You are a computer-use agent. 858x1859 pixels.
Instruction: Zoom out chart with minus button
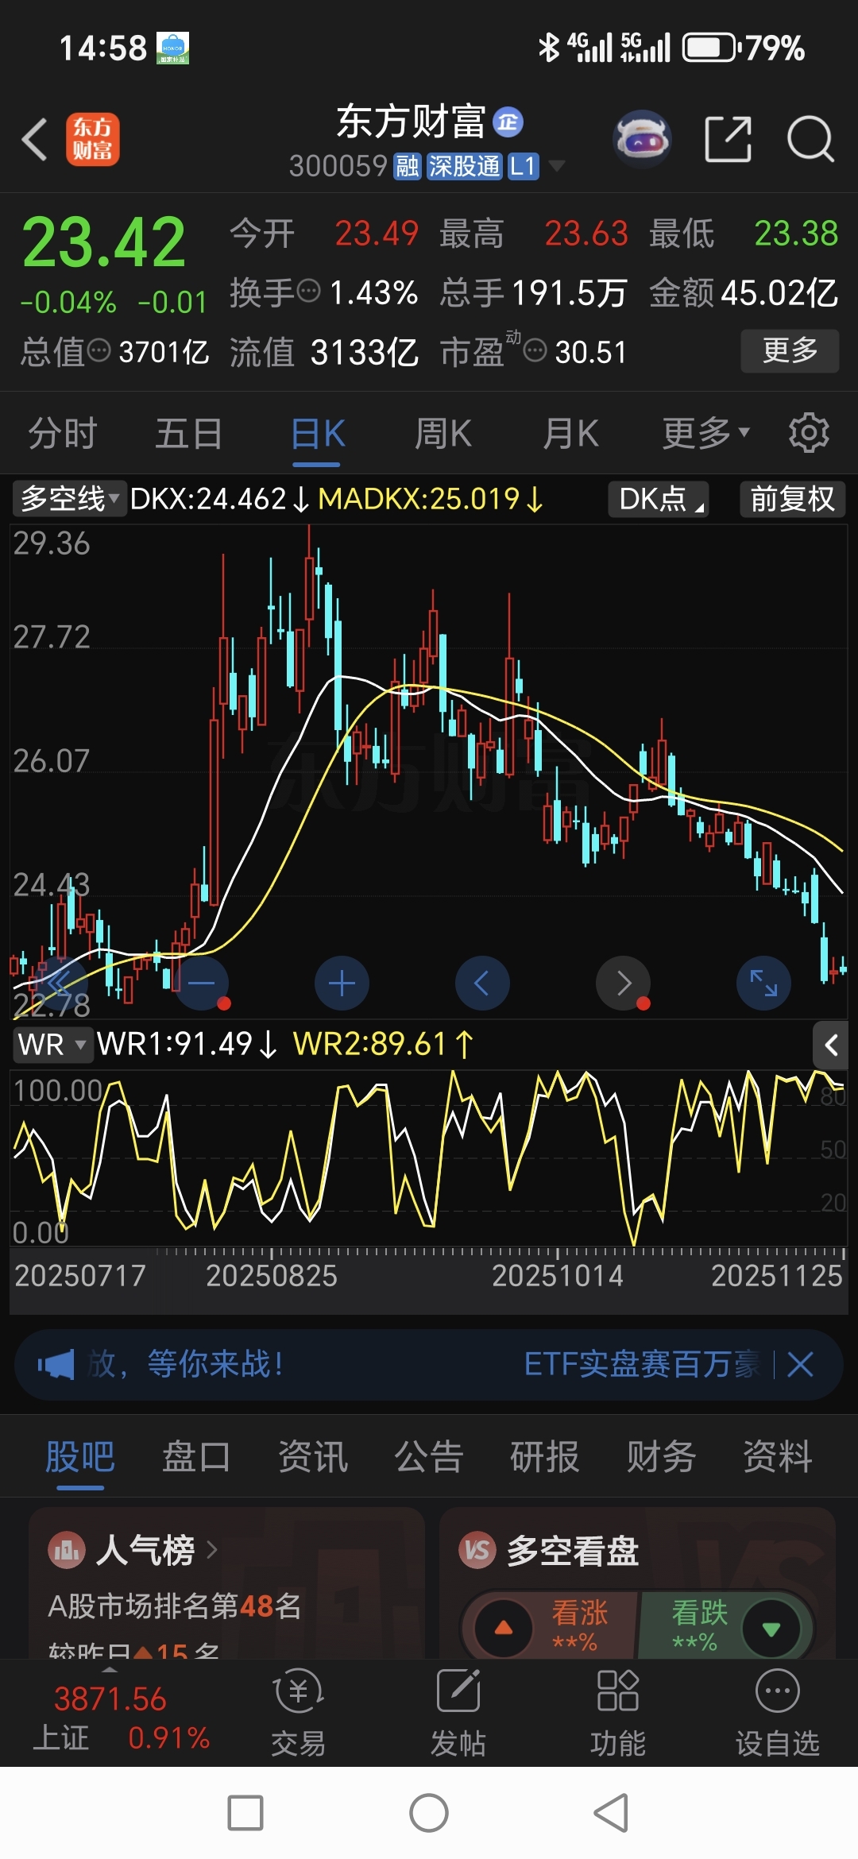click(x=201, y=984)
